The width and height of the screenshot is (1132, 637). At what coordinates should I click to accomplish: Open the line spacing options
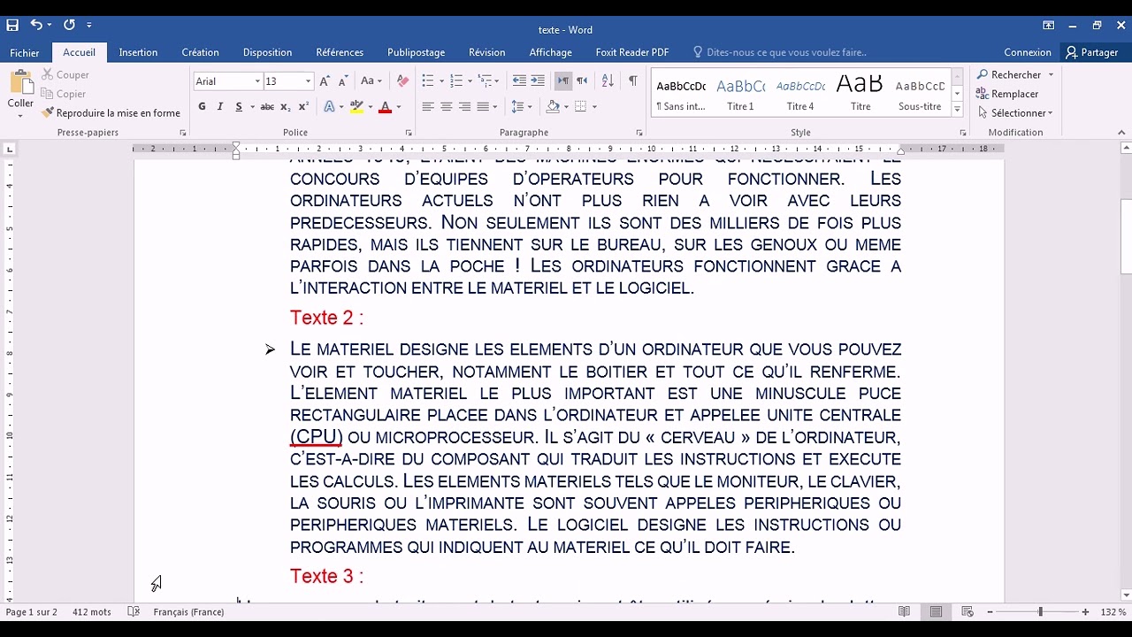point(522,107)
